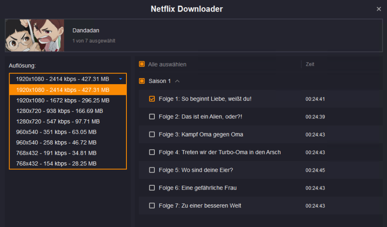Check Folge 2: Das ist ein Alien
Screen dimensions: 387x227
(152, 117)
